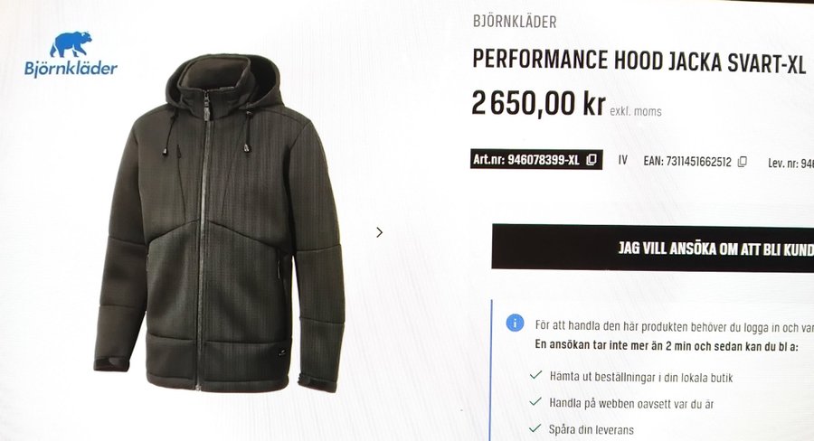This screenshot has width=814, height=441.
Task: Click checkmark beside 'Hämta ut beställningar'
Action: (x=535, y=375)
